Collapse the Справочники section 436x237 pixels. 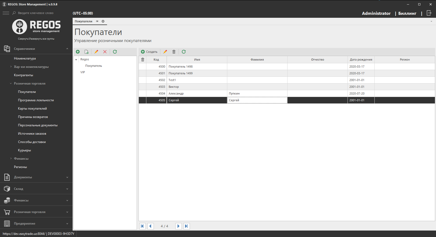pos(67,49)
